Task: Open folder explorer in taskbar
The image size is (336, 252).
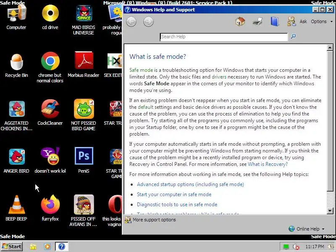Action: 33,247
